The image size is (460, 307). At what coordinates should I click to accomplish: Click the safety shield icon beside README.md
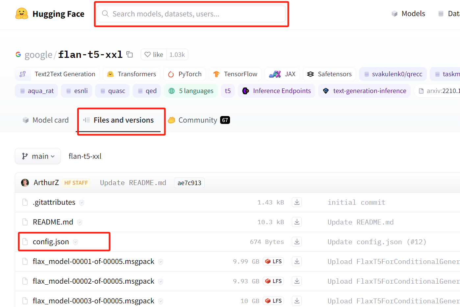(x=80, y=222)
